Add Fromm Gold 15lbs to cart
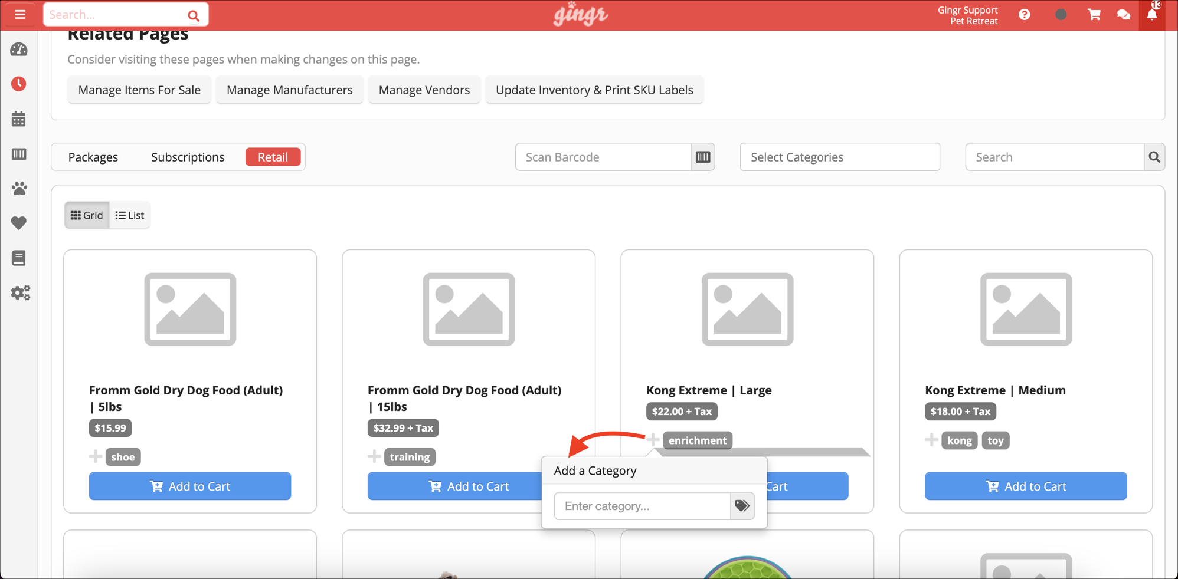Image resolution: width=1178 pixels, height=579 pixels. point(454,486)
